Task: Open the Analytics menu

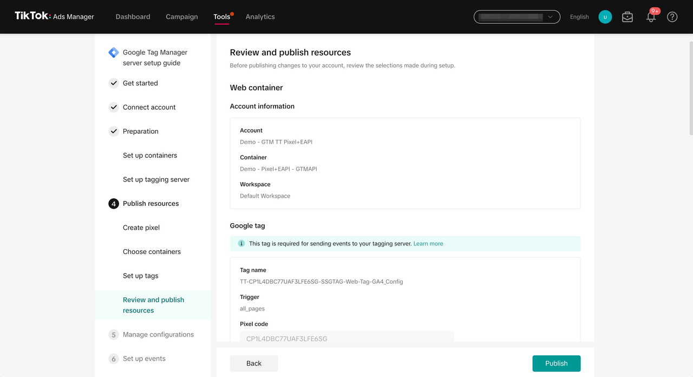Action: point(260,17)
